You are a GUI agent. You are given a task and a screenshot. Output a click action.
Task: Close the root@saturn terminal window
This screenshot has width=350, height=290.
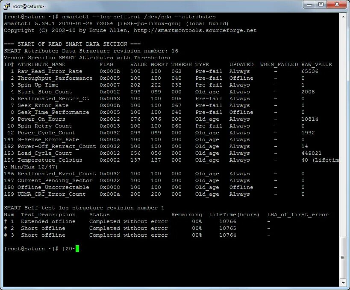click(x=337, y=4)
